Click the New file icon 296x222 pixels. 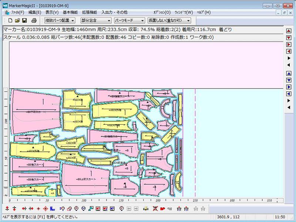click(10, 20)
